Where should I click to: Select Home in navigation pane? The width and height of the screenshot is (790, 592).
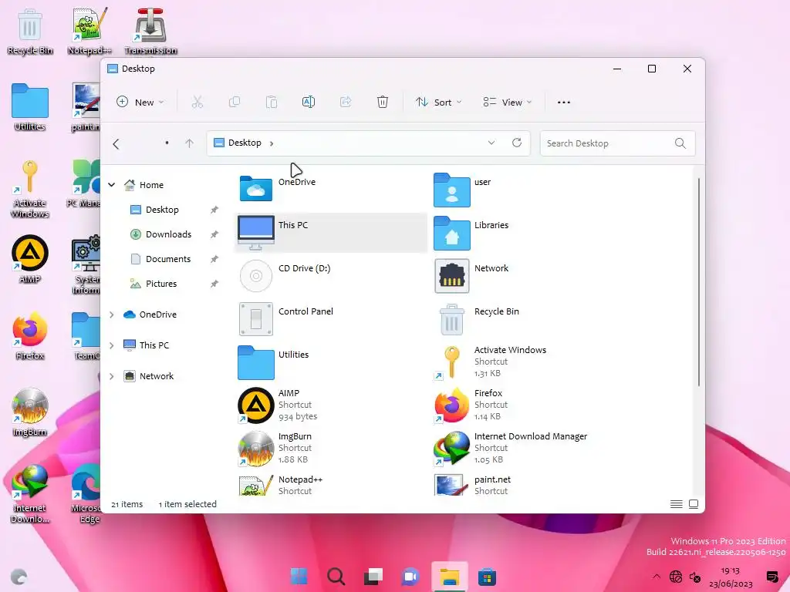click(x=151, y=185)
